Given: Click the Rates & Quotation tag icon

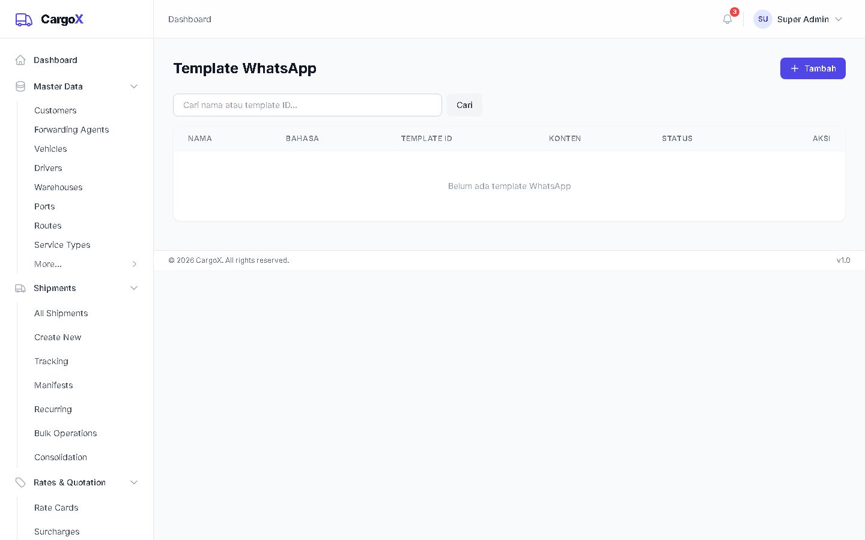Looking at the screenshot, I should point(20,482).
